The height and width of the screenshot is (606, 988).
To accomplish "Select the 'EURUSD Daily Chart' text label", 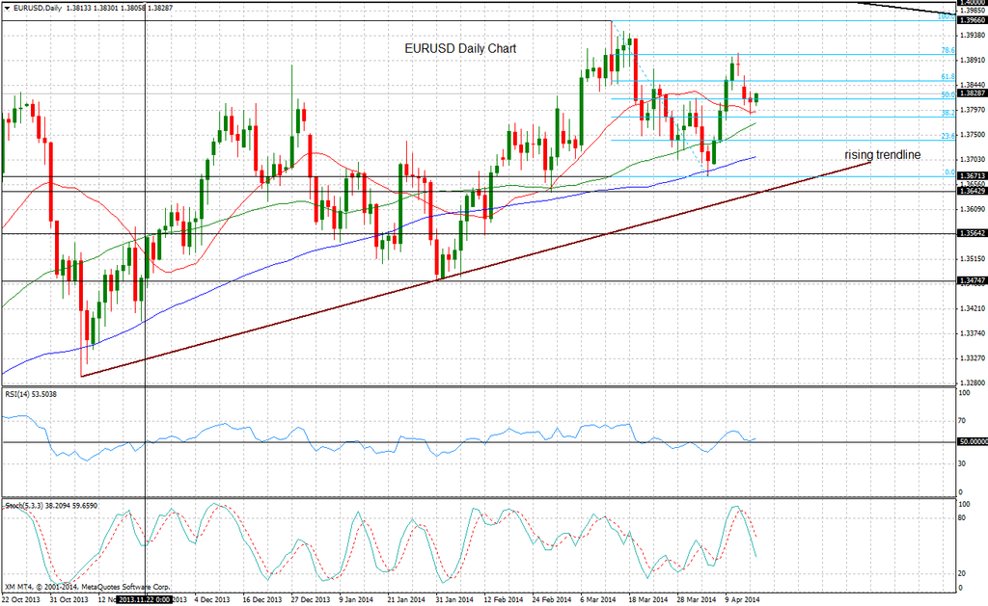I will point(459,48).
